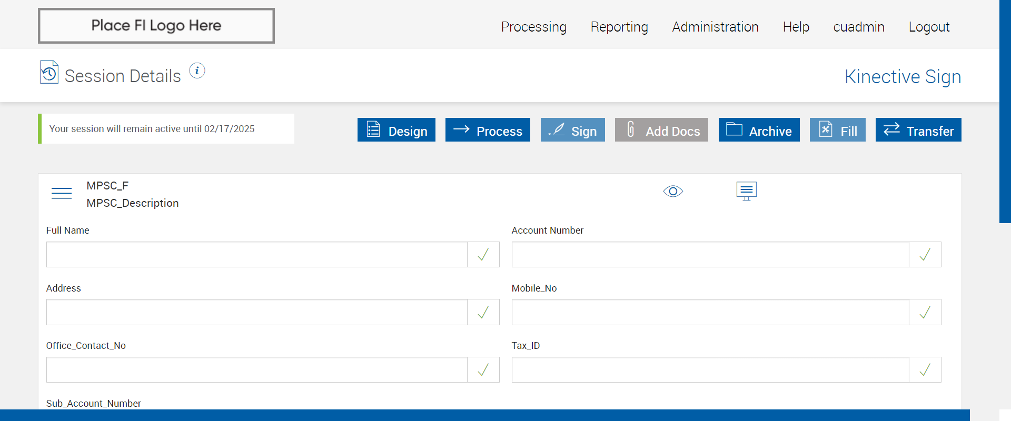Click the MPSC_F document name
1011x421 pixels.
(x=107, y=186)
